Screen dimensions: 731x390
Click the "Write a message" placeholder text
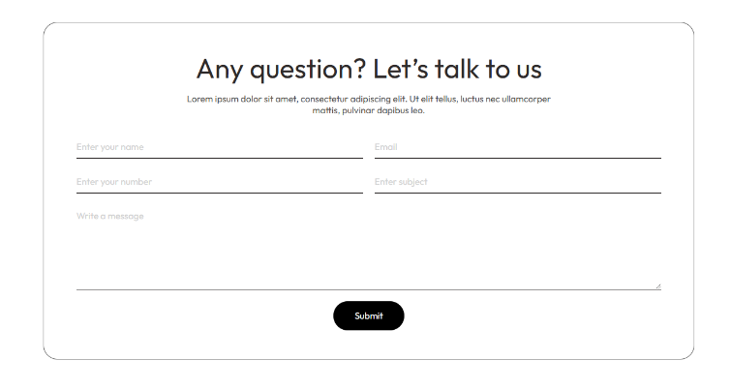110,216
